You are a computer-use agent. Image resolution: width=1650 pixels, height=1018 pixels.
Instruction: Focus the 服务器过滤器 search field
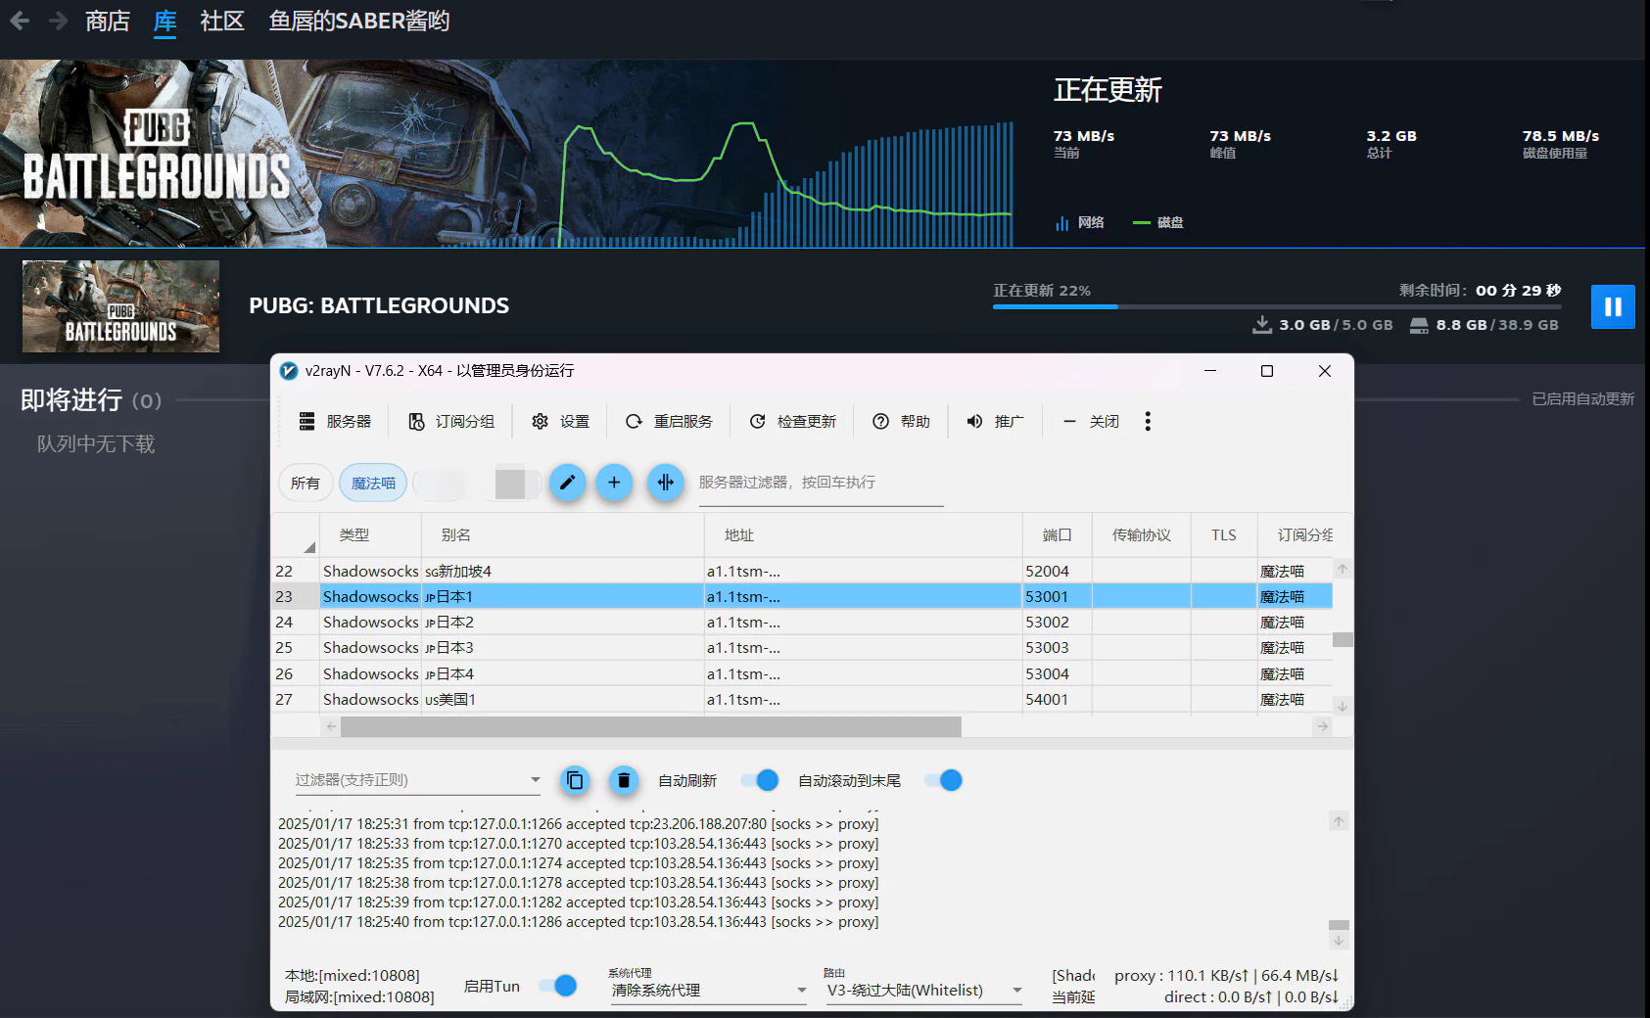coord(821,483)
